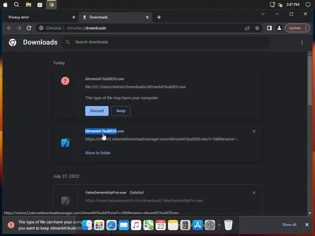Close the Privacy error tab

(x=74, y=17)
